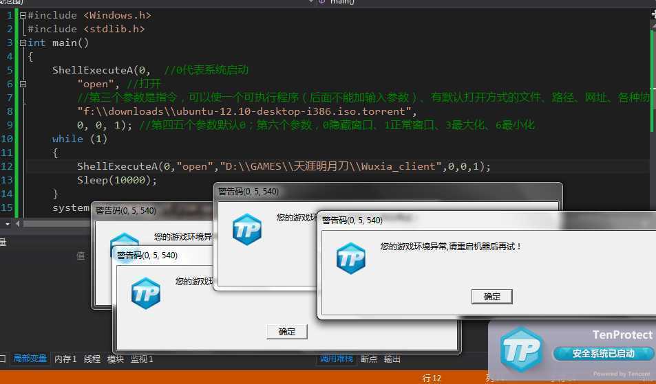Click the "open" string on line 6
The image size is (656, 384).
(96, 84)
